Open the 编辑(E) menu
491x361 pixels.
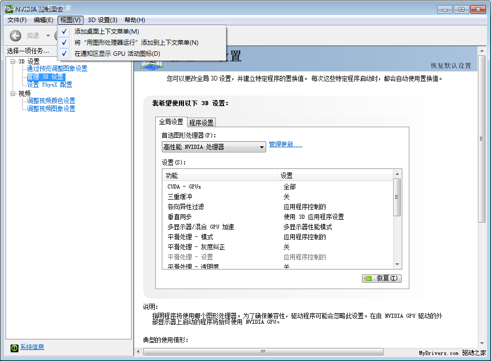(43, 20)
